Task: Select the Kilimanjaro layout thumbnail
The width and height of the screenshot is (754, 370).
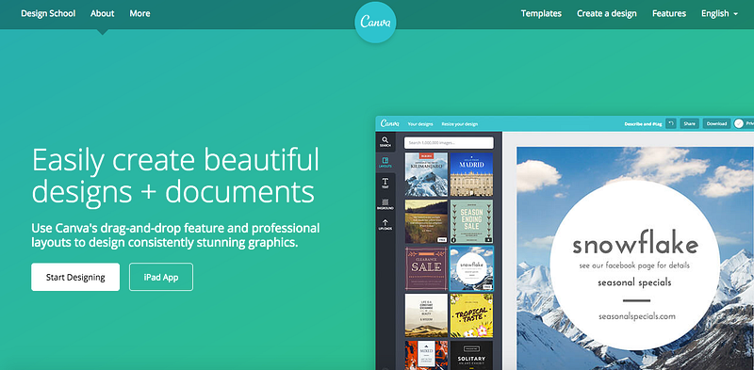Action: (426, 174)
